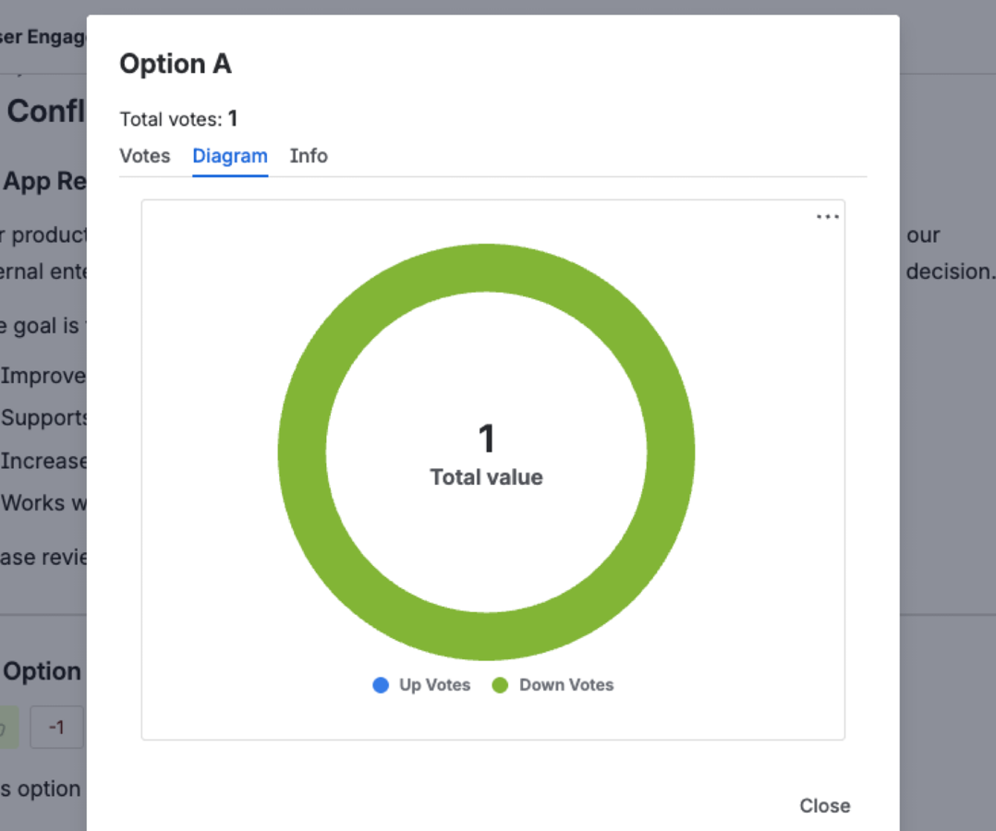Click the green donut chart ring
The image size is (996, 831).
302,452
